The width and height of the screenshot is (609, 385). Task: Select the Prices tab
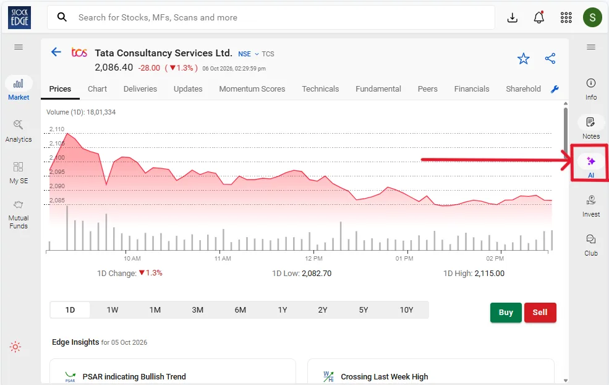tap(60, 89)
